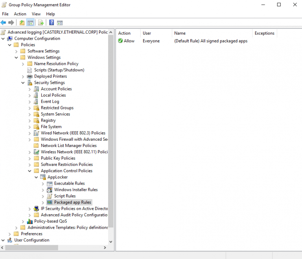Open Help with the question mark icon
This screenshot has height=259, width=302.
[x=52, y=23]
